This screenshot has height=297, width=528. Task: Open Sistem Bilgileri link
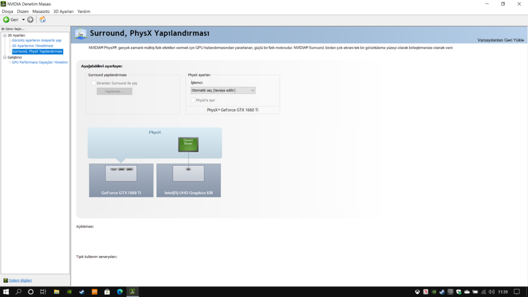(20, 280)
